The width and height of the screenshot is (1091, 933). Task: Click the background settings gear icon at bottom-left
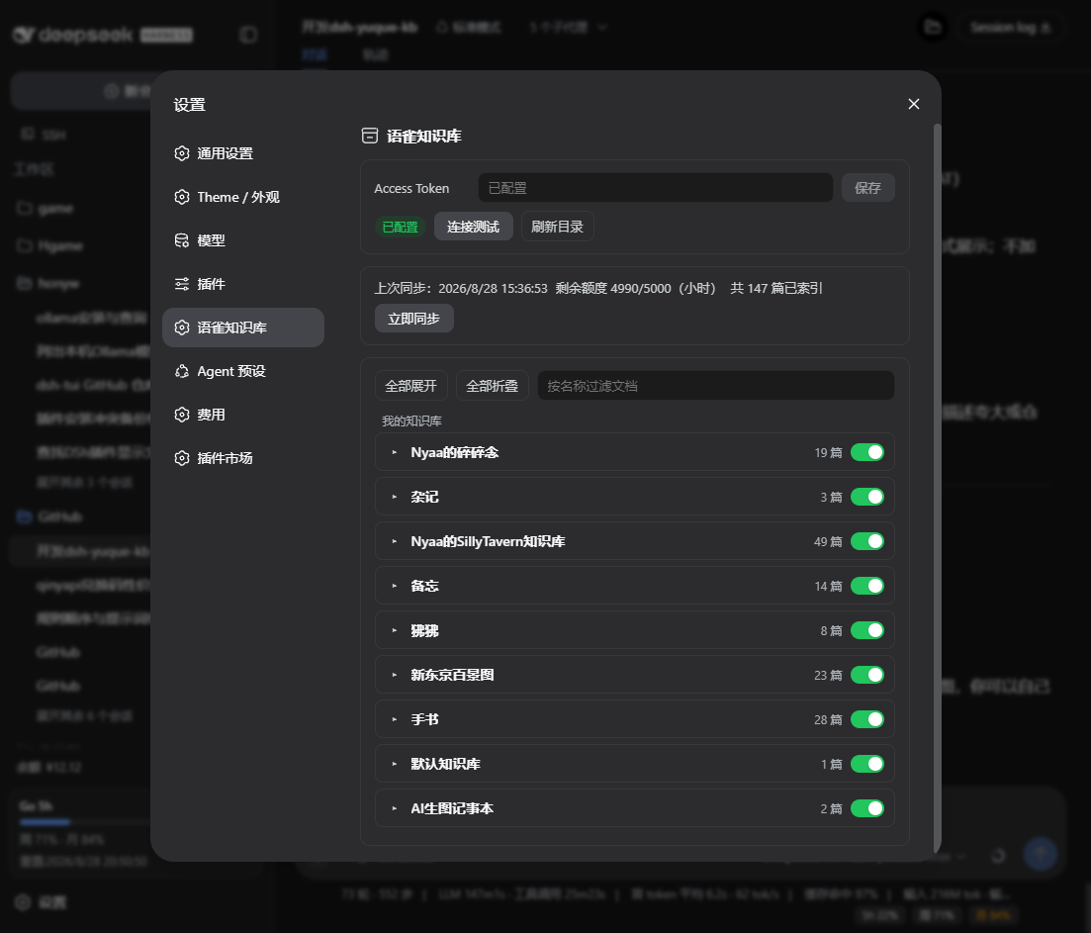(23, 902)
